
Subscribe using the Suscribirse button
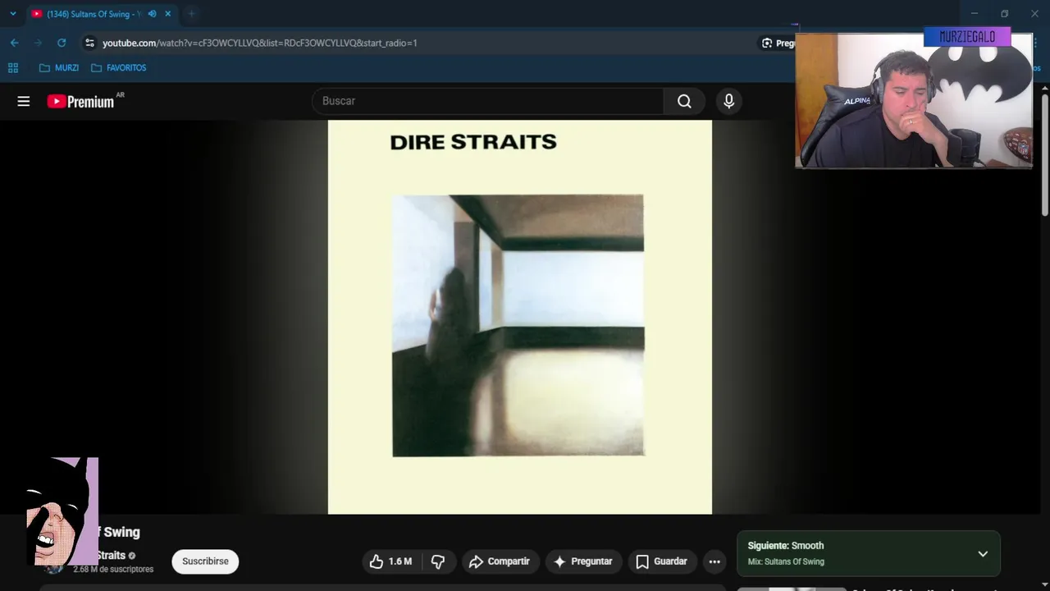205,561
